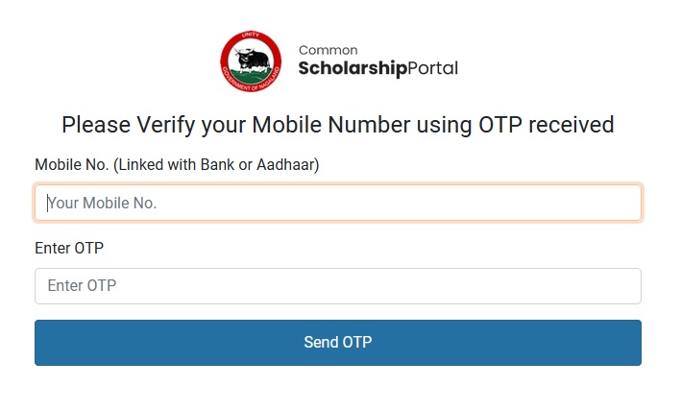Screen dimensions: 681x410
Task: Click the blinking text cursor in mobile field
Action: coord(47,203)
